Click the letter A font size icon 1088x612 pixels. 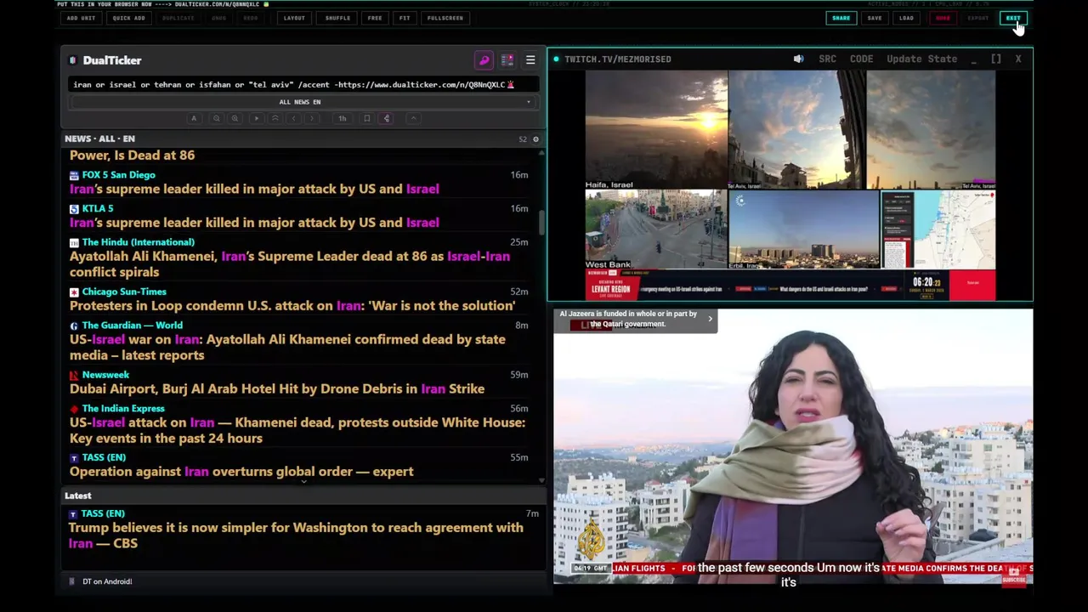194,118
